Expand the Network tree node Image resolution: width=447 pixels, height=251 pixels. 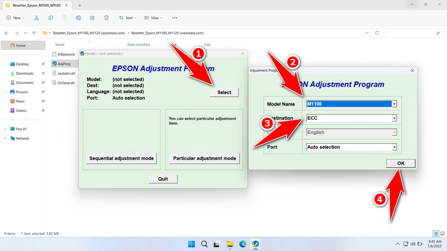(5, 138)
